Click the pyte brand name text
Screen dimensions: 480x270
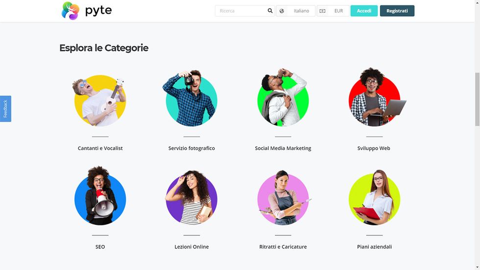click(x=98, y=11)
